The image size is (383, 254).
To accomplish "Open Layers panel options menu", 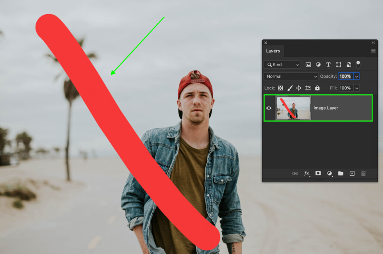I will coord(373,51).
